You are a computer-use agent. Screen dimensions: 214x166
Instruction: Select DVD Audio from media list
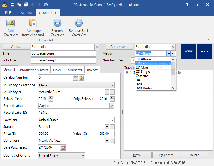[x=153, y=88]
